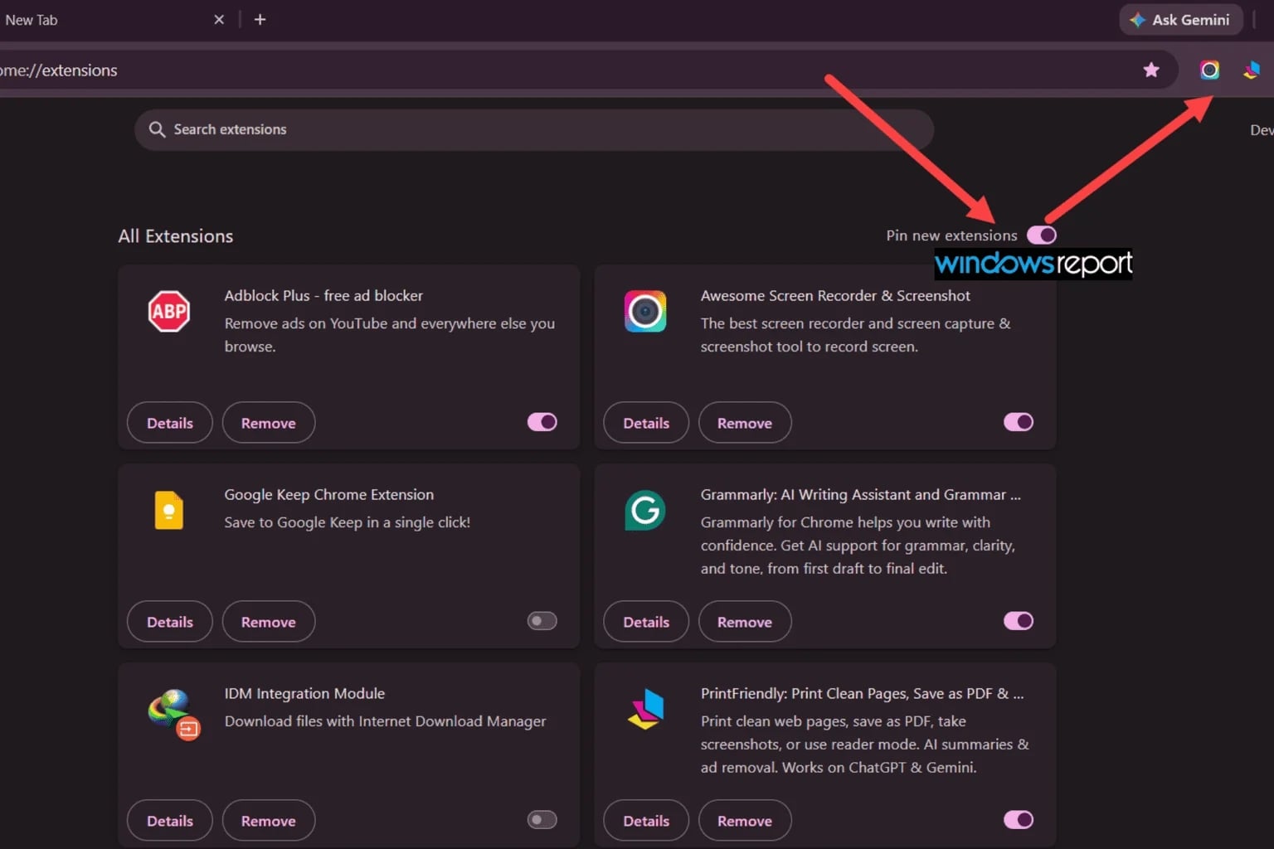The width and height of the screenshot is (1274, 849).
Task: Remove the Google Keep Chrome Extension
Action: point(269,622)
